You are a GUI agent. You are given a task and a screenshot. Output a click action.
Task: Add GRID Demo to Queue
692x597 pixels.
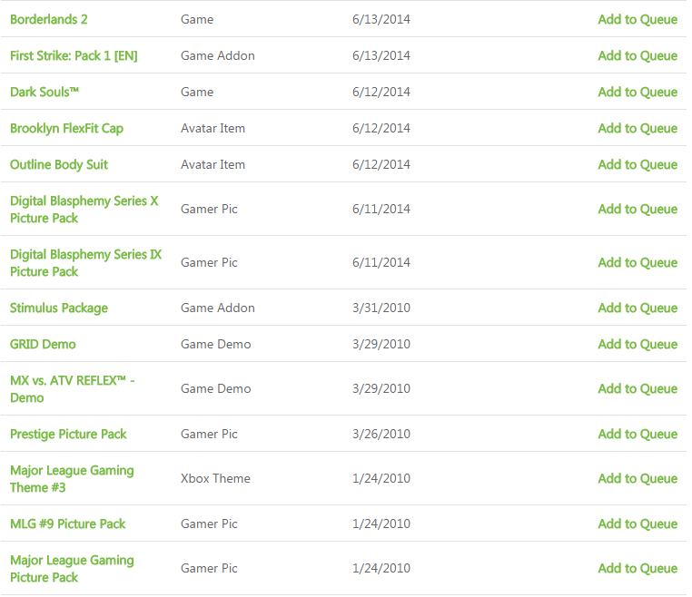pos(638,345)
